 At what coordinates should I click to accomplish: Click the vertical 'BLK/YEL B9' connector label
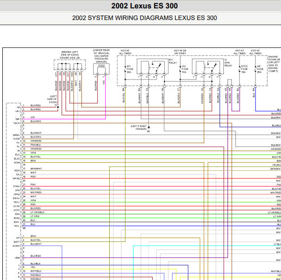pyautogui.click(x=124, y=95)
